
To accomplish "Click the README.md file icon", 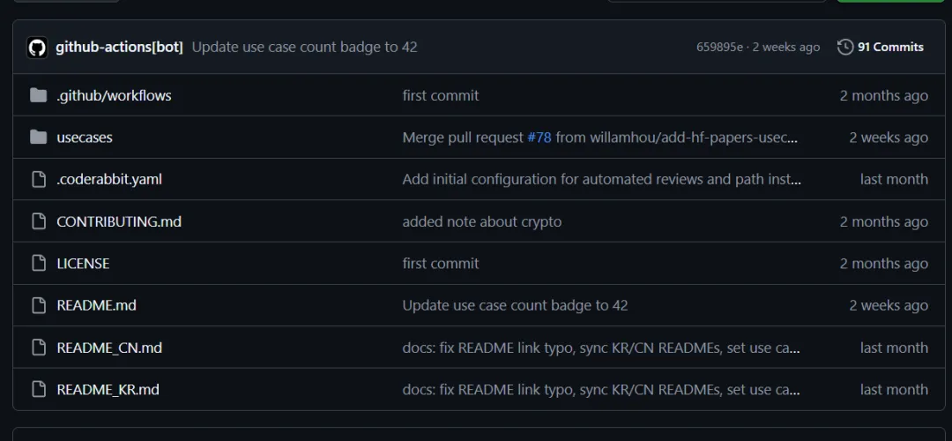I will click(38, 305).
